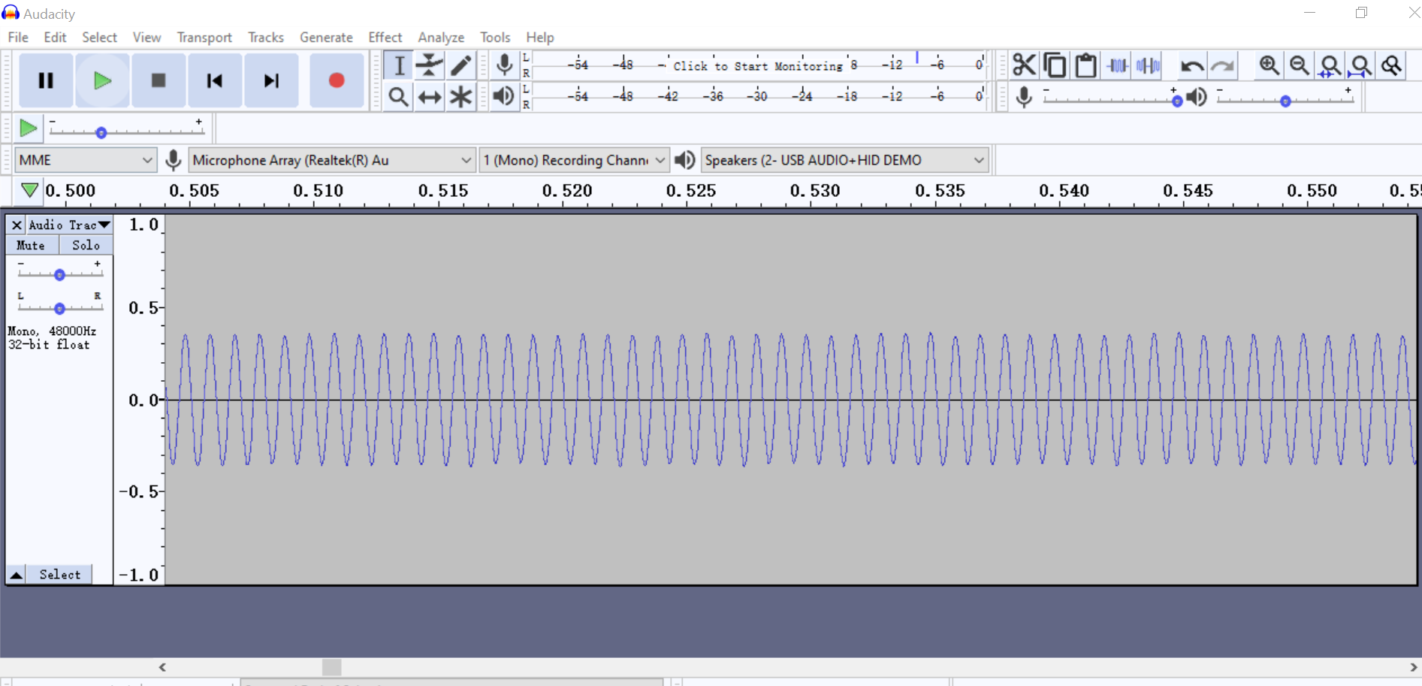Mute the audio track

[x=31, y=244]
